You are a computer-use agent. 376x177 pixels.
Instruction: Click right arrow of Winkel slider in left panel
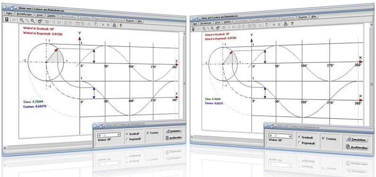point(118,135)
